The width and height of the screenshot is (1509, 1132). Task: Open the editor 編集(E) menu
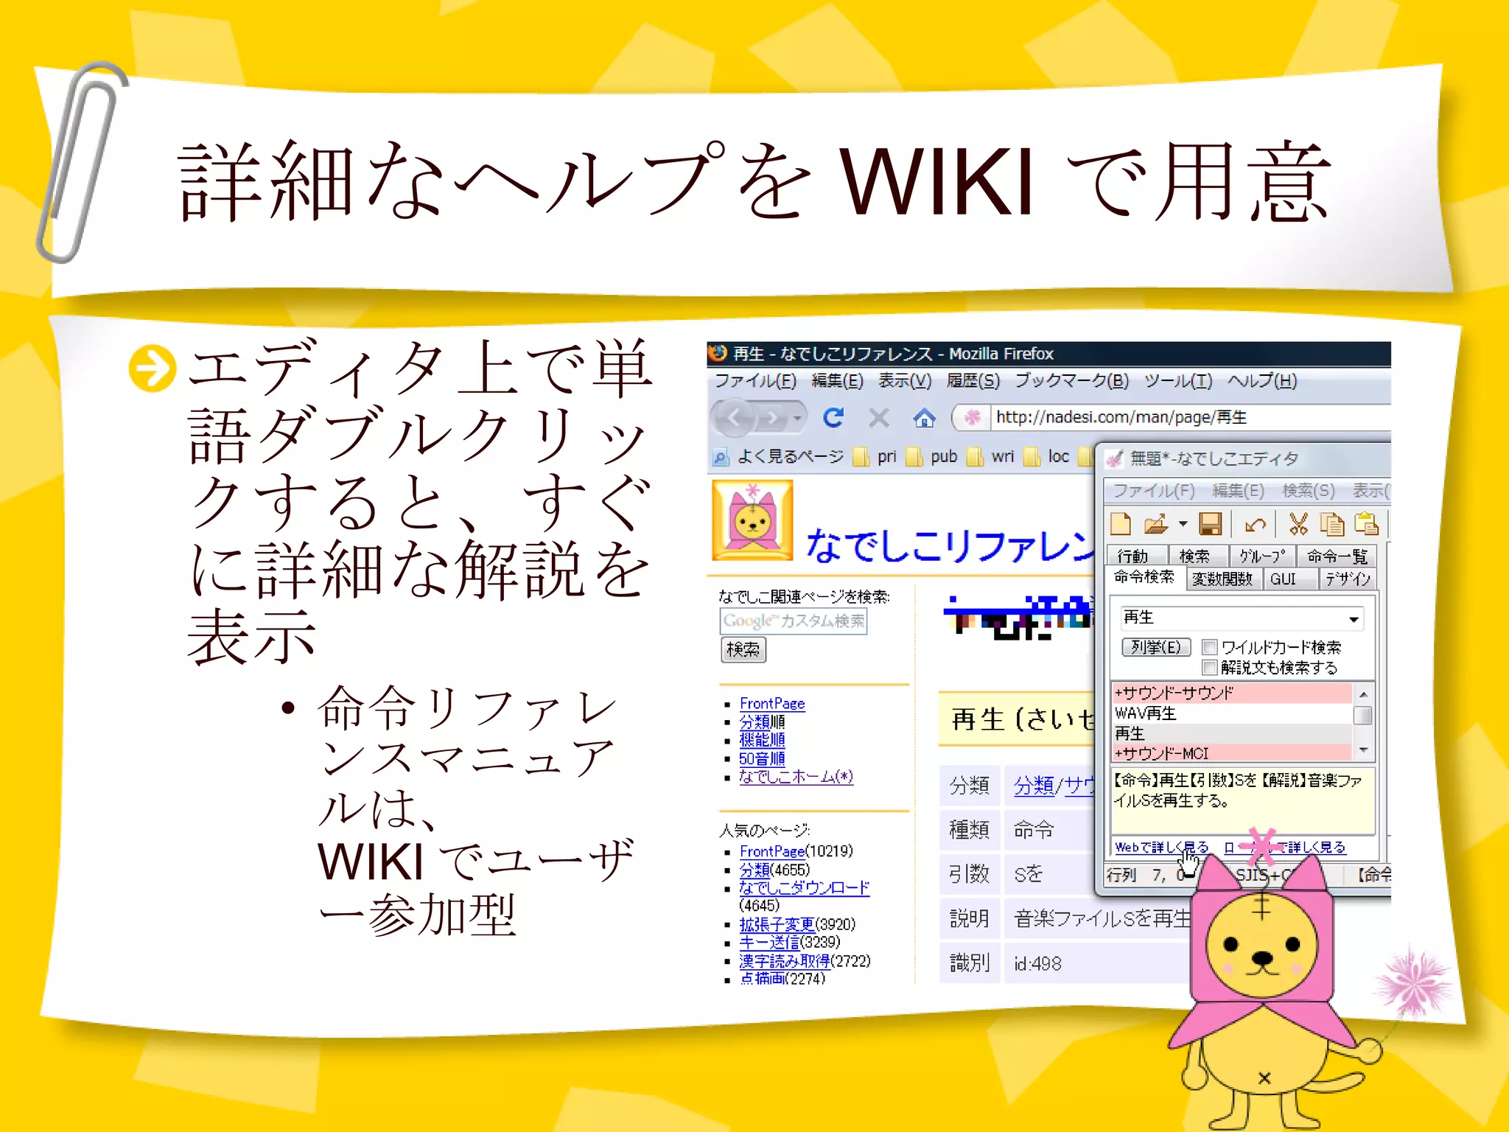pos(1239,490)
